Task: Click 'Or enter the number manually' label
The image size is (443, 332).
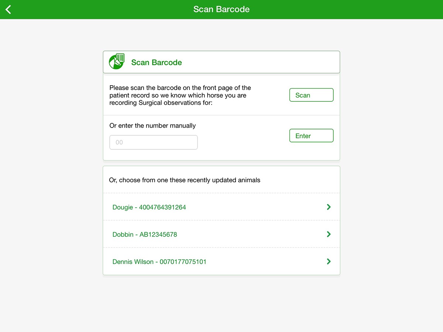Action: click(152, 126)
